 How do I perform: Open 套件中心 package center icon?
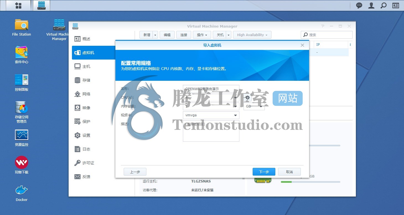22,55
